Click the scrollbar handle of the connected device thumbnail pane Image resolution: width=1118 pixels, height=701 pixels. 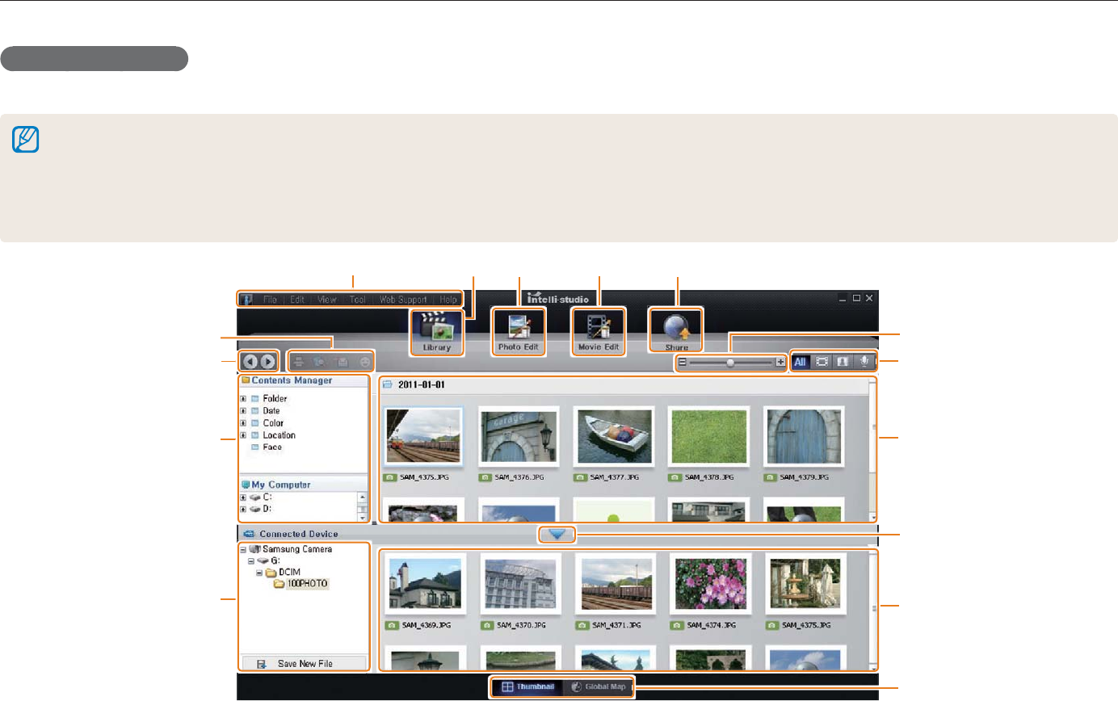pos(872,611)
